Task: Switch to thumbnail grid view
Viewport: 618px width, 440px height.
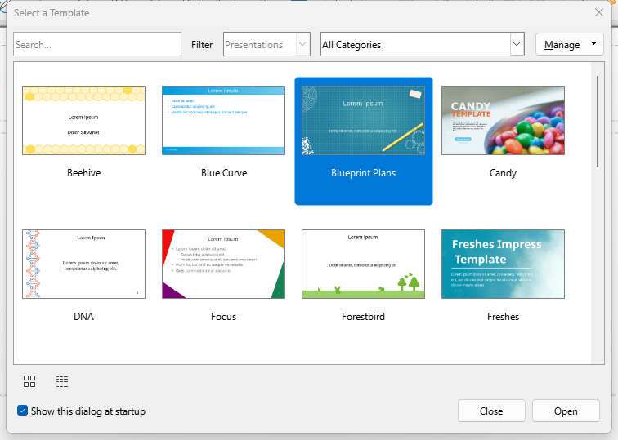Action: click(x=29, y=381)
